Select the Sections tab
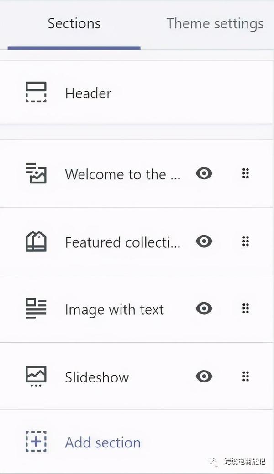Screen dimensions: 274x474 point(74,24)
